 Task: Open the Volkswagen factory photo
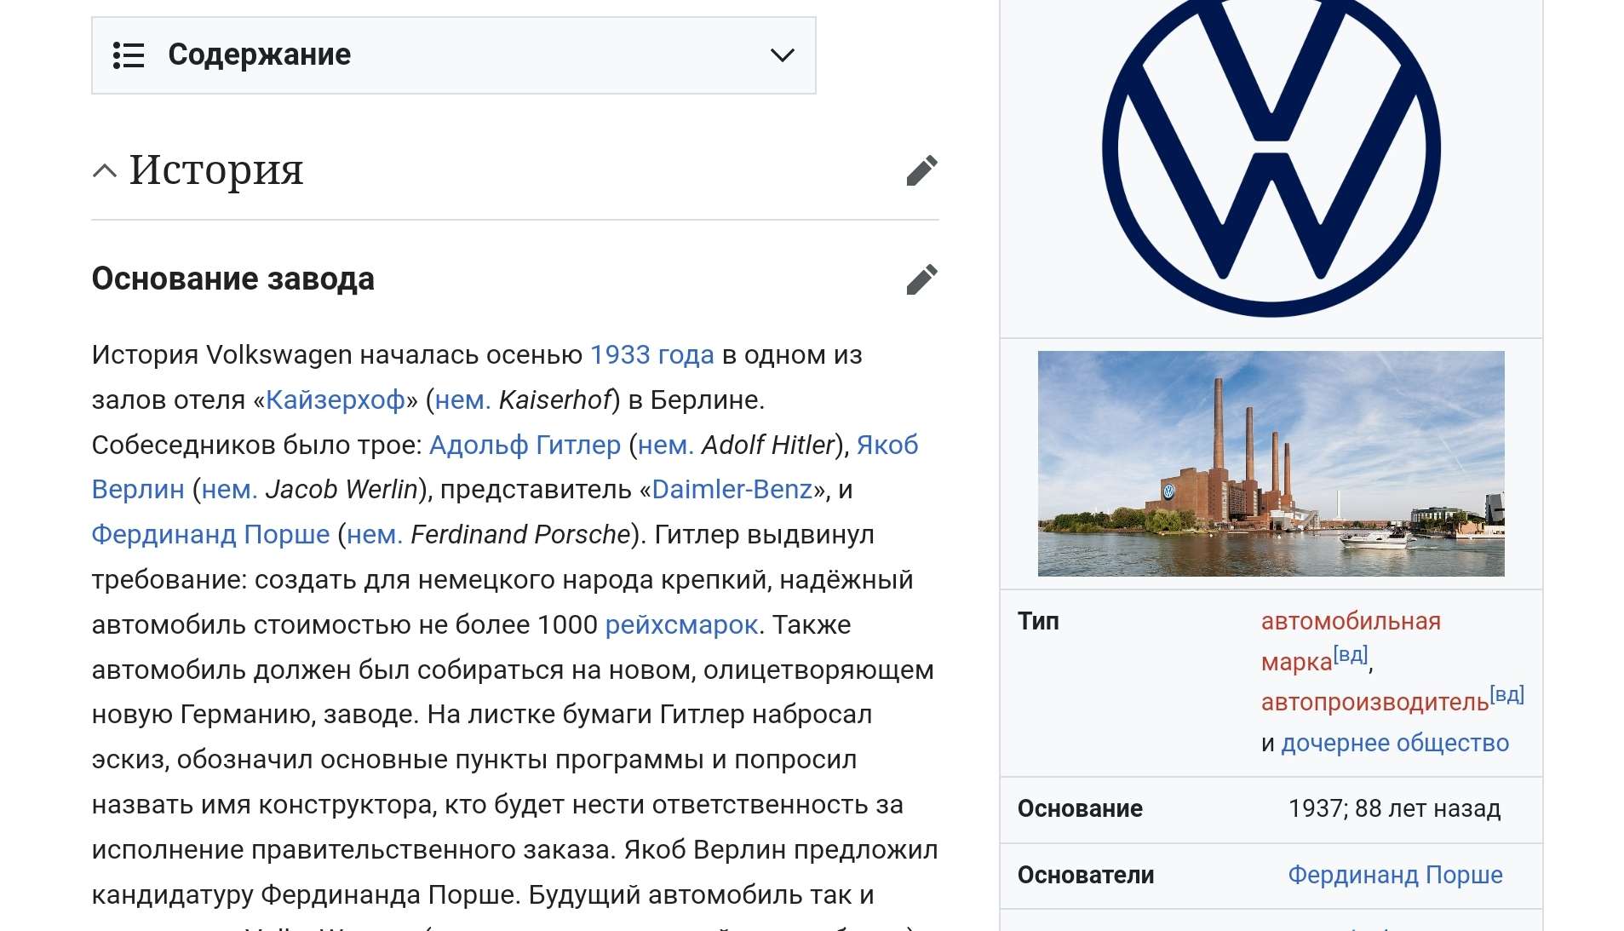(1271, 463)
